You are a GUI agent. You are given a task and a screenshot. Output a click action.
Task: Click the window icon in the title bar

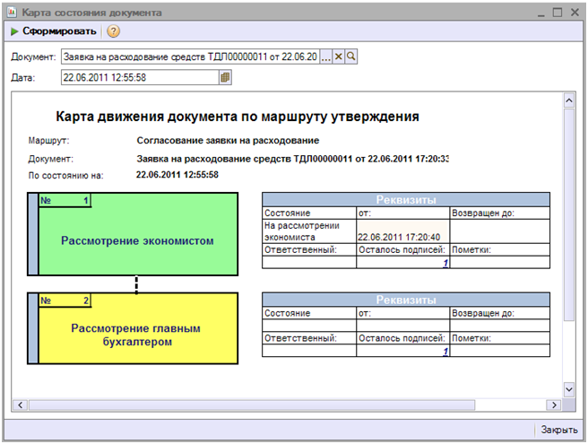[x=13, y=13]
